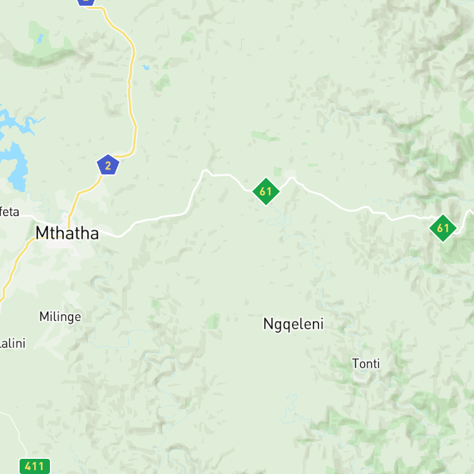This screenshot has width=474, height=474.
Task: Select the green 61 diamond shield near Tonti side
Action: pyautogui.click(x=443, y=228)
